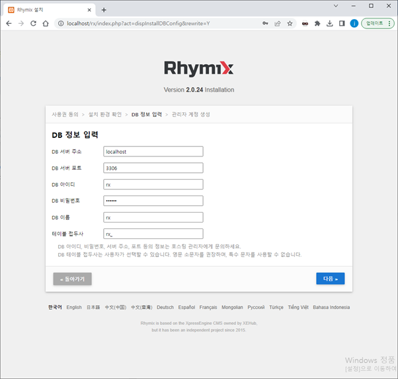
Task: Open the Extensions puzzle icon
Action: pyautogui.click(x=317, y=24)
